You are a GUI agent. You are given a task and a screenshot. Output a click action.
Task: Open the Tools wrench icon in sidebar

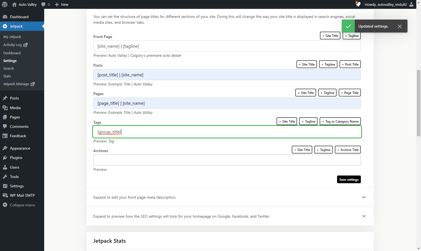point(5,177)
